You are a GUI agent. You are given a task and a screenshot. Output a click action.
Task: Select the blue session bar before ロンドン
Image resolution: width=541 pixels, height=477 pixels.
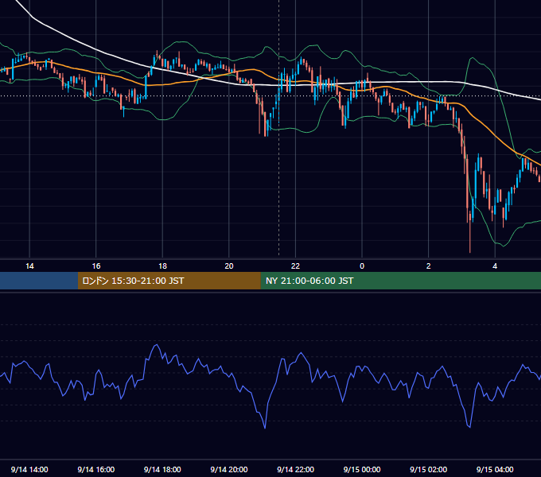[39, 281]
